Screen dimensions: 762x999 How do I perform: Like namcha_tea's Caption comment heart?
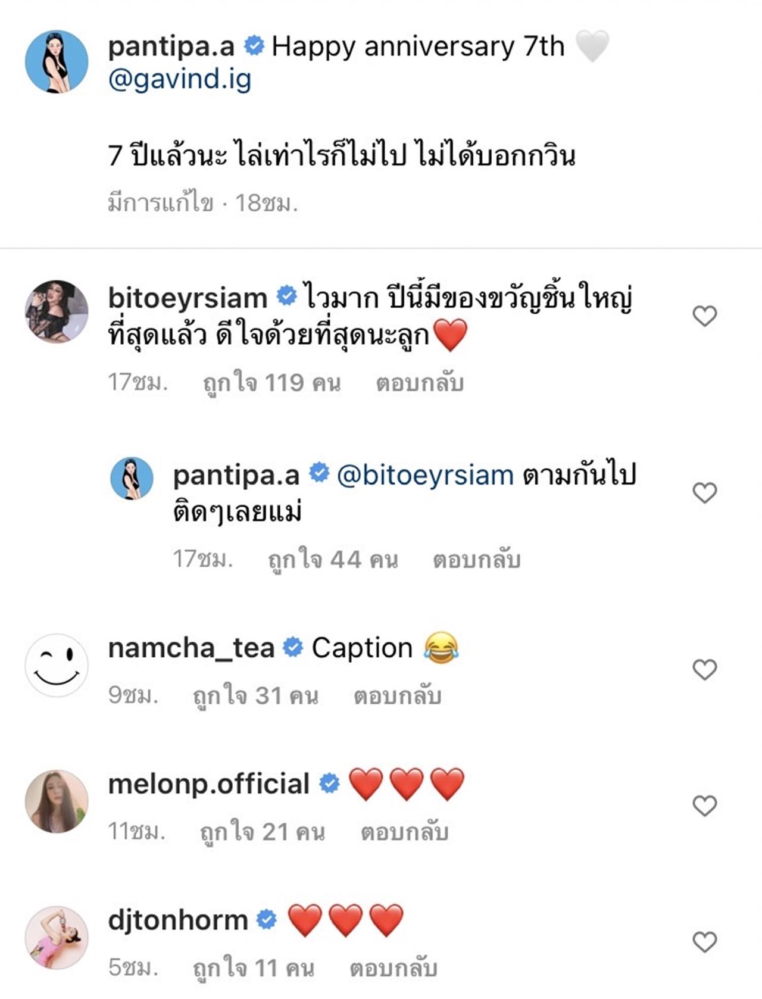tap(705, 670)
